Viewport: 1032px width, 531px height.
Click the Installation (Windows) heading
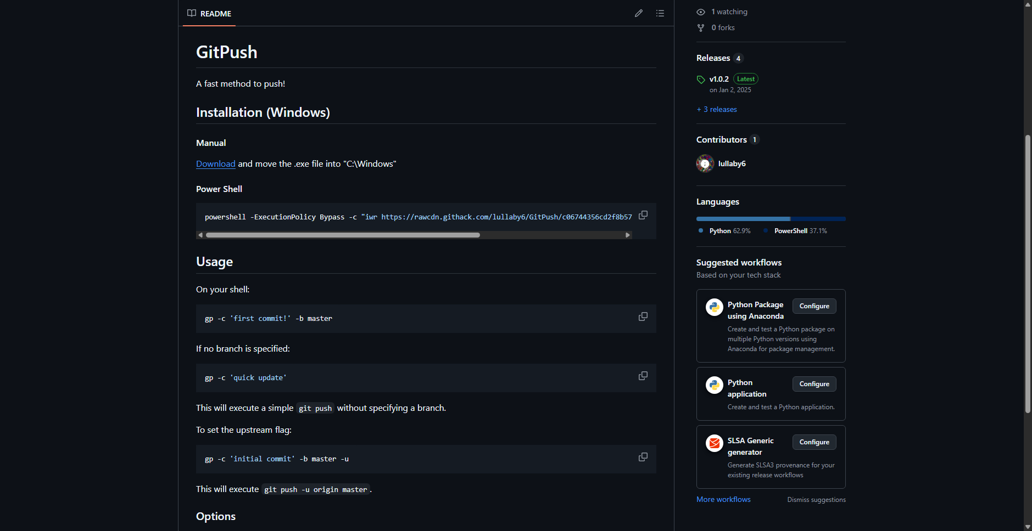(263, 112)
